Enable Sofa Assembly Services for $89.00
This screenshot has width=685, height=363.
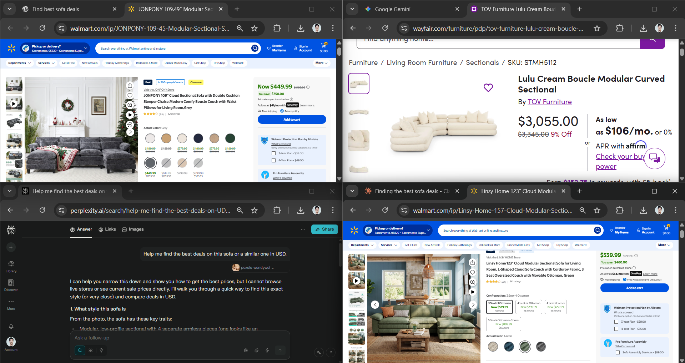pyautogui.click(x=618, y=352)
